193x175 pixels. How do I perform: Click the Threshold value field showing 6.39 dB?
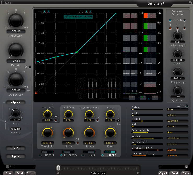click(x=47, y=143)
